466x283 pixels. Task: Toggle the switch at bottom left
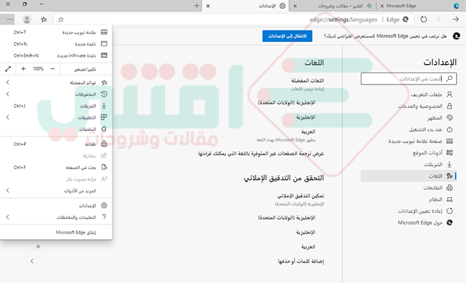pos(35,246)
